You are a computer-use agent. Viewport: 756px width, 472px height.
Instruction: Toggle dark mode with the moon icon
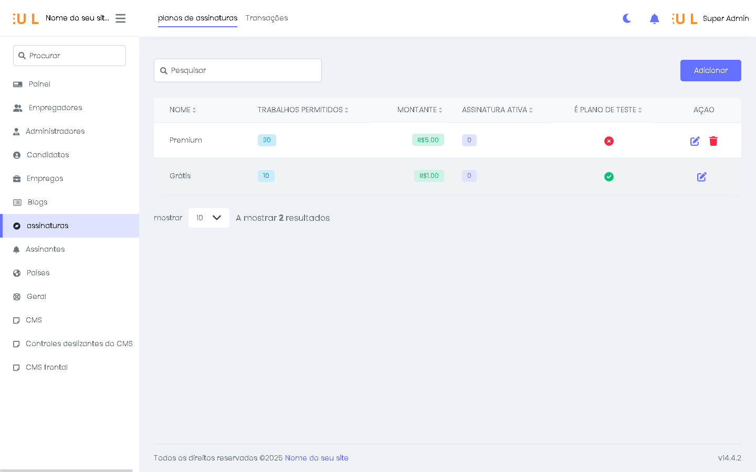[x=627, y=19]
